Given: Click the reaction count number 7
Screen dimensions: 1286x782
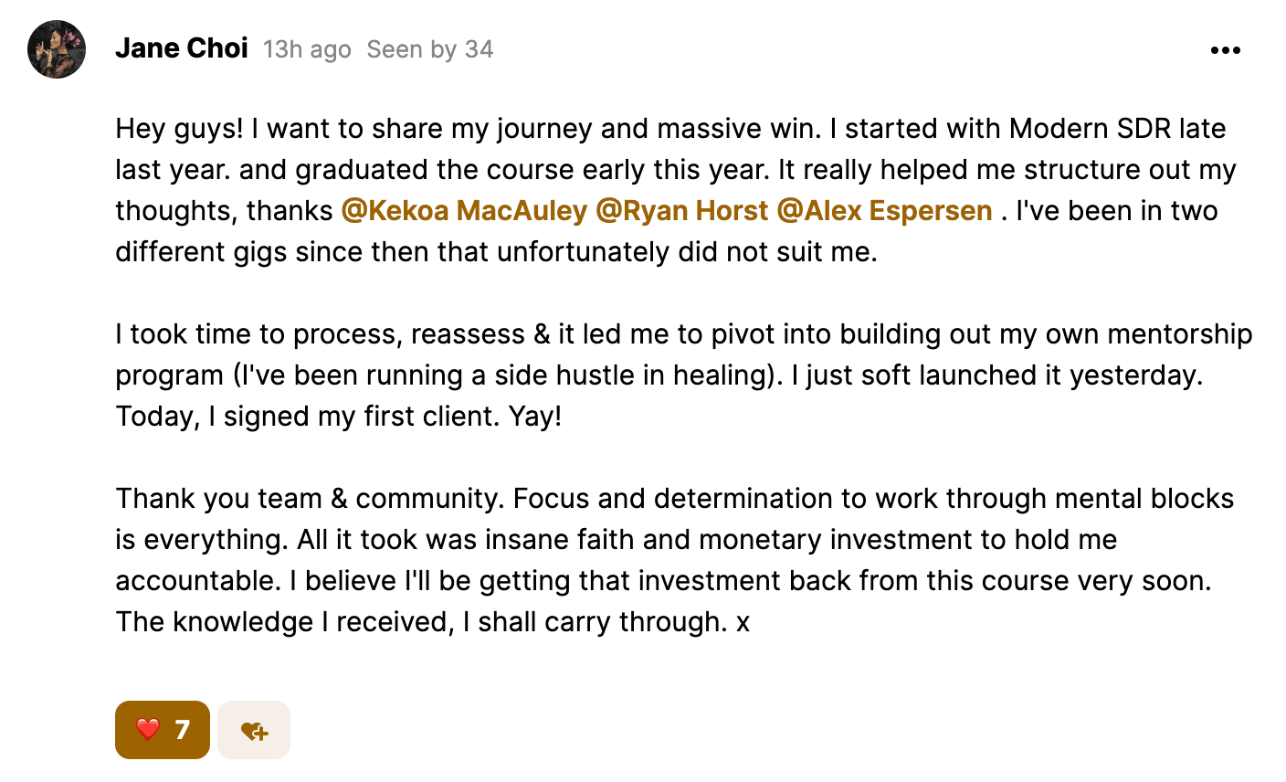Looking at the screenshot, I should 183,729.
